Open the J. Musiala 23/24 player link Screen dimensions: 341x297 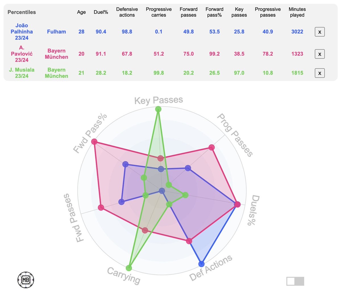coord(22,73)
